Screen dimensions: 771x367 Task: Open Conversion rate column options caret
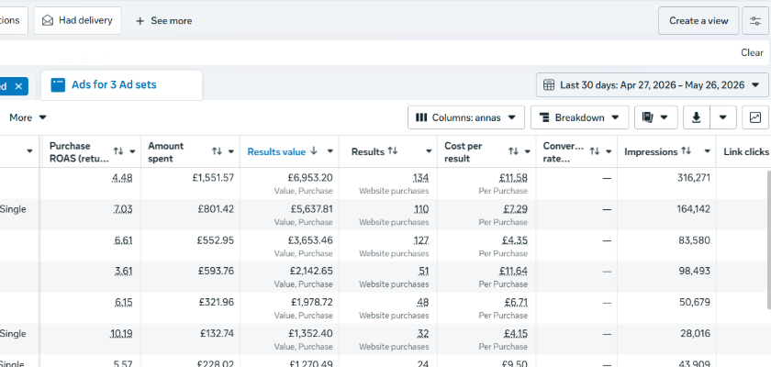609,151
